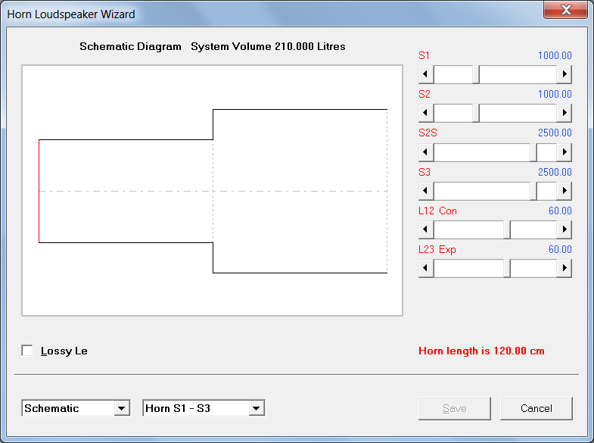Decrease S2 with its left arrow
Screen dimensions: 594x443
tap(426, 113)
